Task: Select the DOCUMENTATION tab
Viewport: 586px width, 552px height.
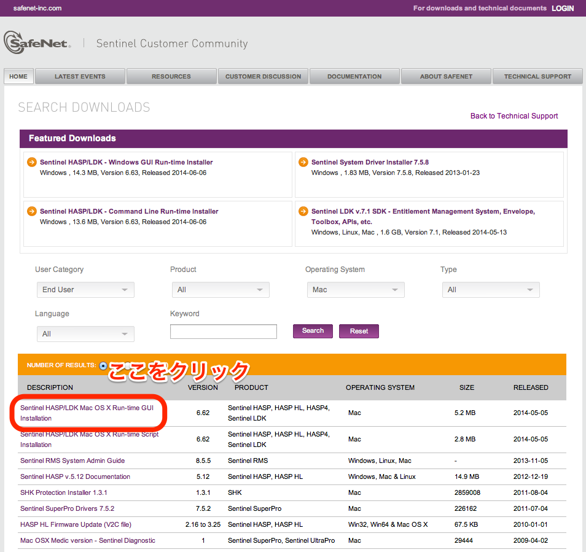Action: tap(354, 76)
